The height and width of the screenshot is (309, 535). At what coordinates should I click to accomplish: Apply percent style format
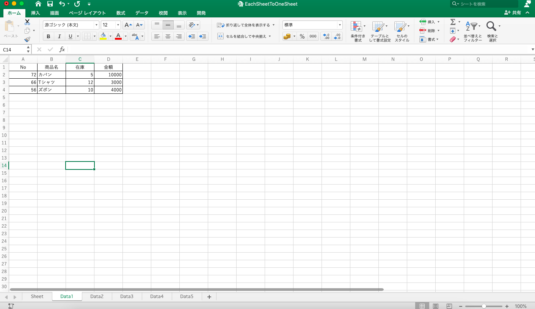point(302,36)
